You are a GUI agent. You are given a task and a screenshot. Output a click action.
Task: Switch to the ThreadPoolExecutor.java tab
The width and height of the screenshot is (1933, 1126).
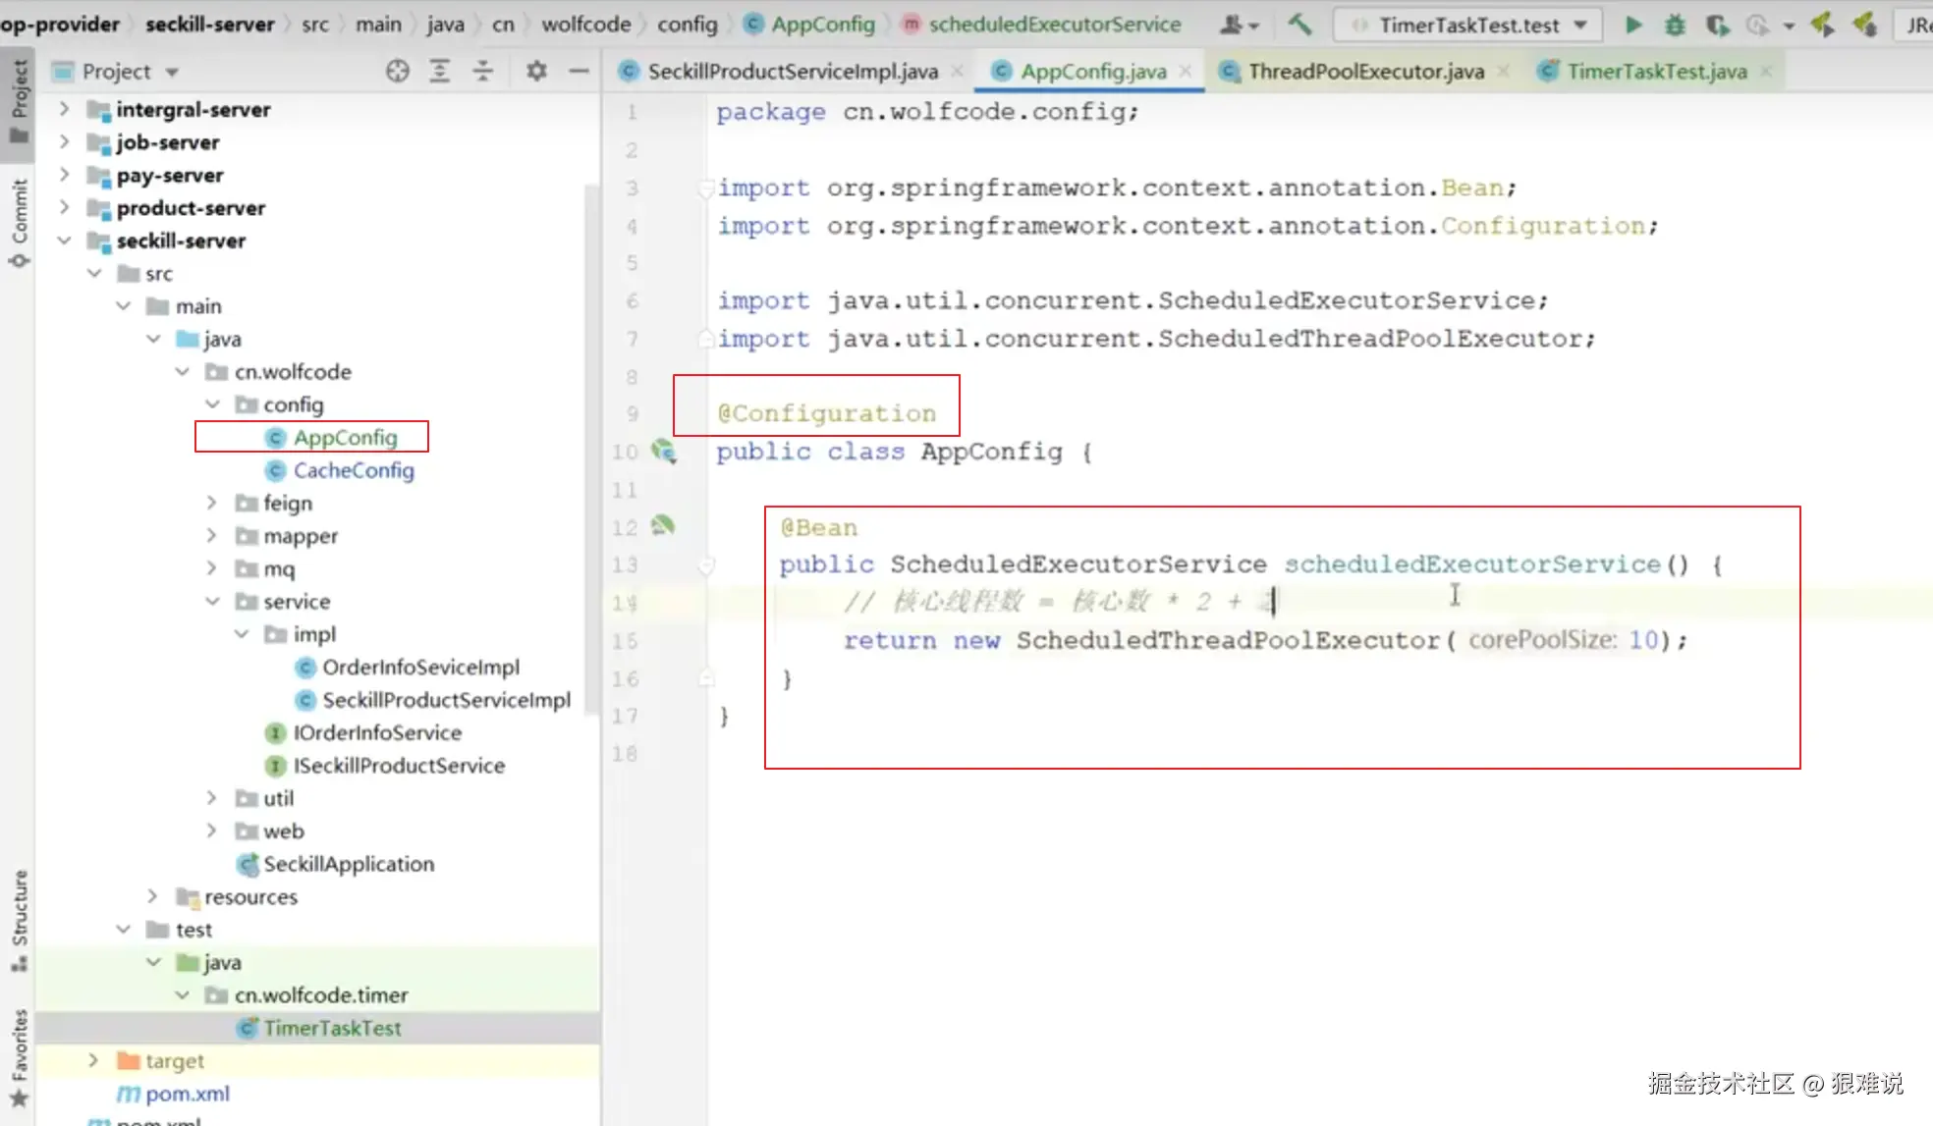(x=1364, y=72)
